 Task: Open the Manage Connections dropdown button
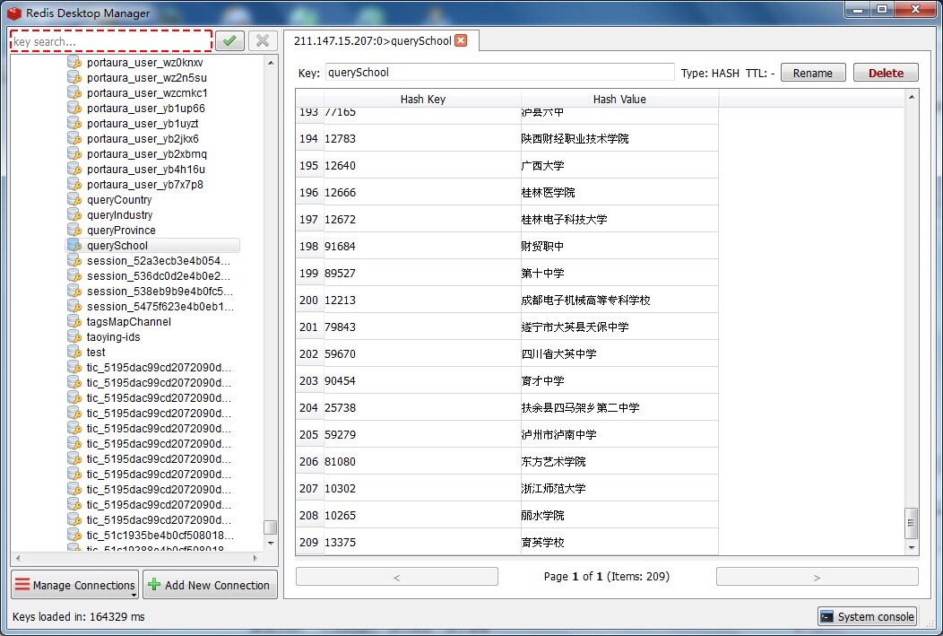click(74, 584)
